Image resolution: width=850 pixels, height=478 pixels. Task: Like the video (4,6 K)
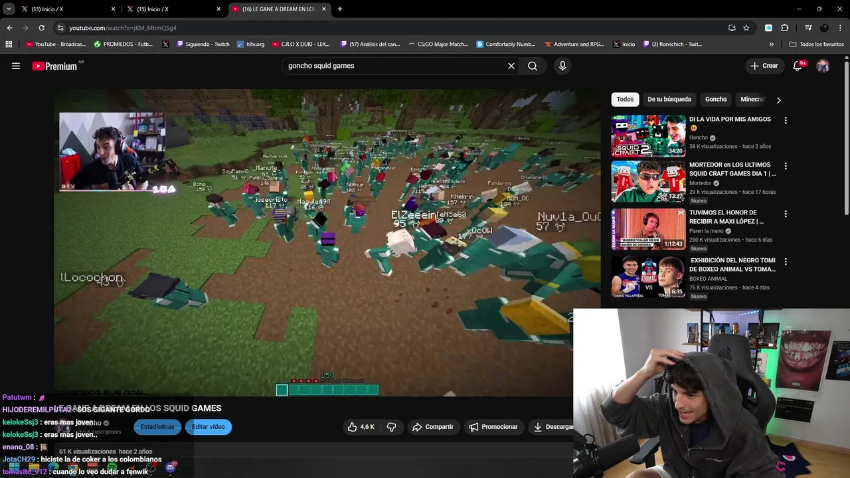tap(361, 427)
